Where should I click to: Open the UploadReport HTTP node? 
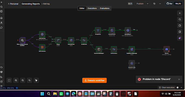point(128,30)
